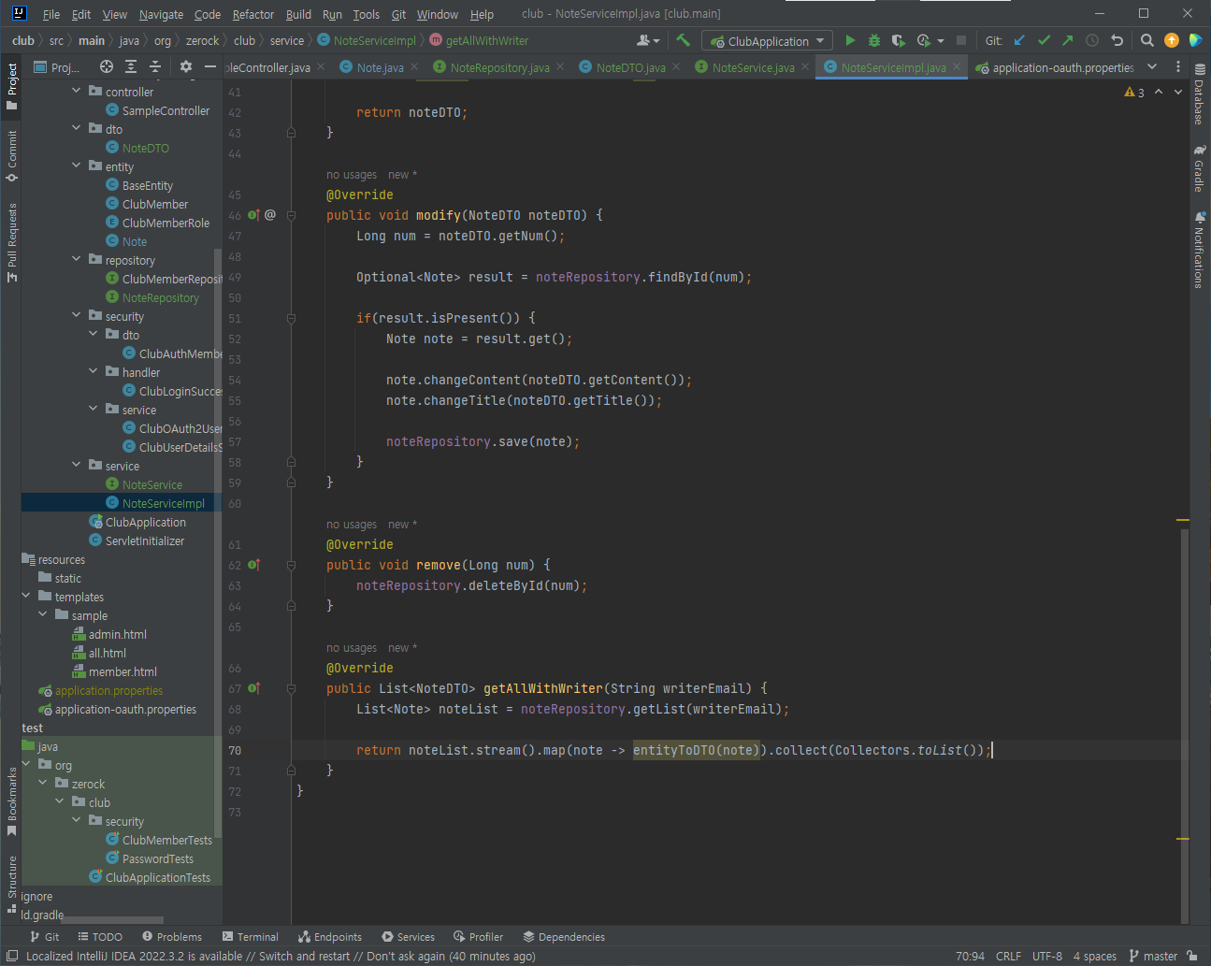Fold the modify method at line 46
The width and height of the screenshot is (1211, 966).
click(291, 215)
